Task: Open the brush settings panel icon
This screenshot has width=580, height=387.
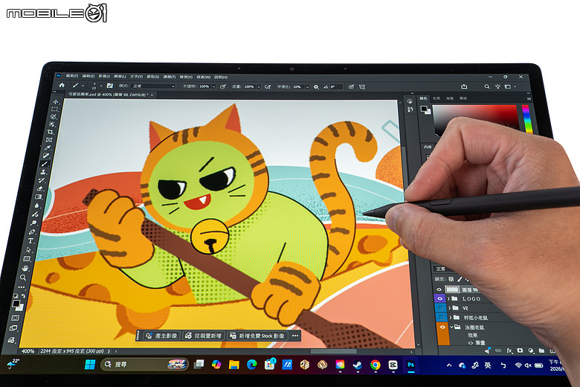Action: point(109,86)
